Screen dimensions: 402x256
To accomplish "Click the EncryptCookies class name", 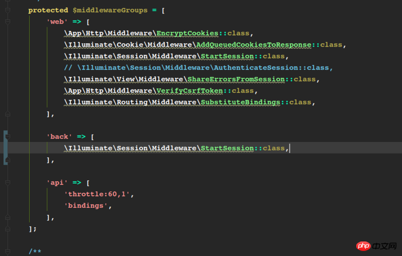I will pos(187,33).
